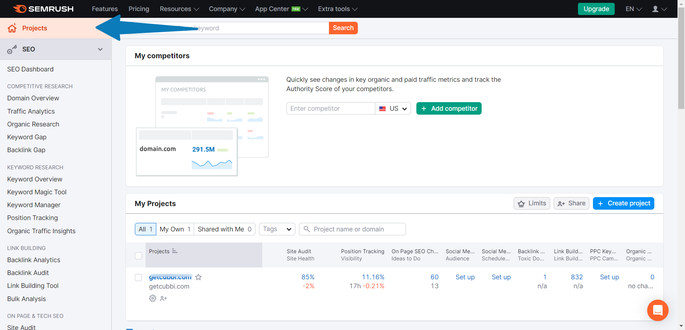This screenshot has width=685, height=330.
Task: Click the competitor country US selector
Action: pos(393,108)
